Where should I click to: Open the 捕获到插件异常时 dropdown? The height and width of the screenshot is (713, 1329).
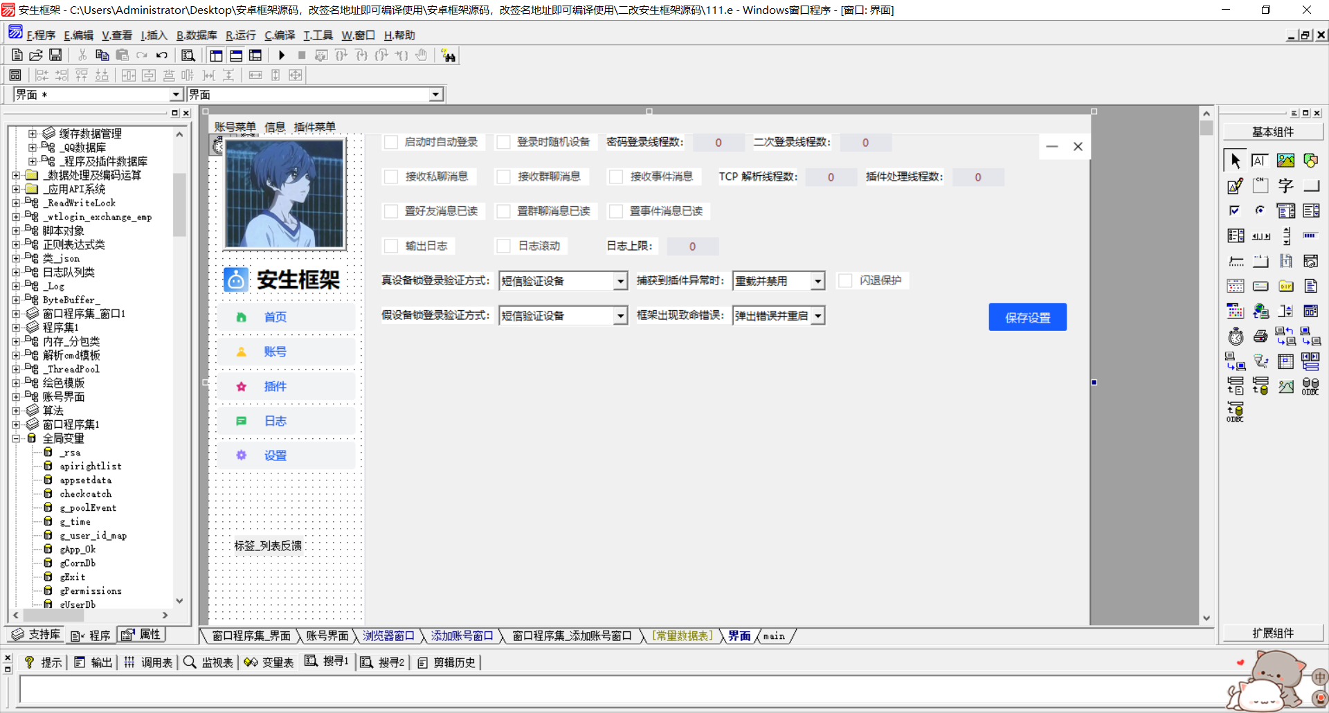[x=817, y=281]
